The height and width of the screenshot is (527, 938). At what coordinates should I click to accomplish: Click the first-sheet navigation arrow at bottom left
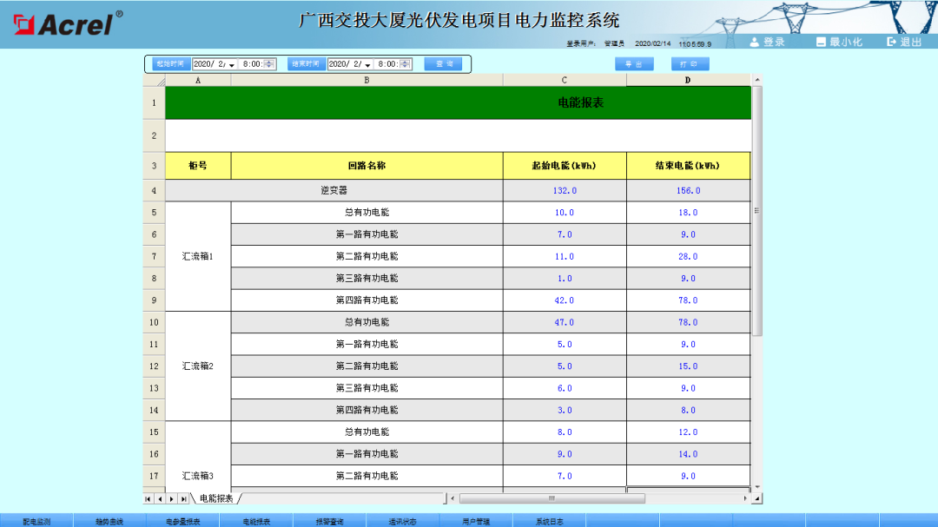tap(149, 498)
